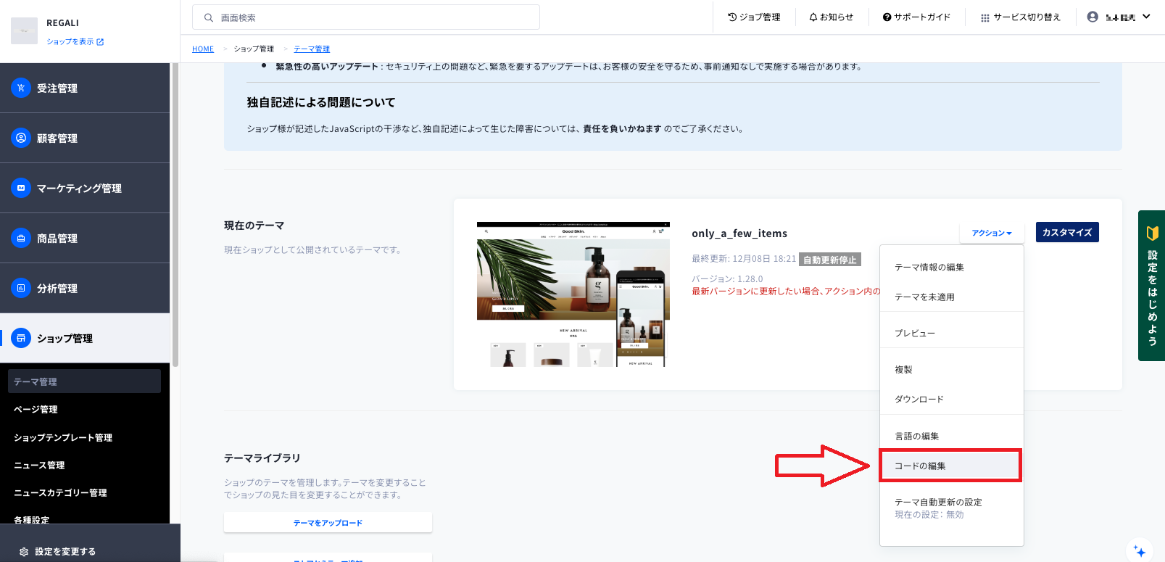Click the external link icon beside ショップを表示
The width and height of the screenshot is (1165, 562).
100,42
